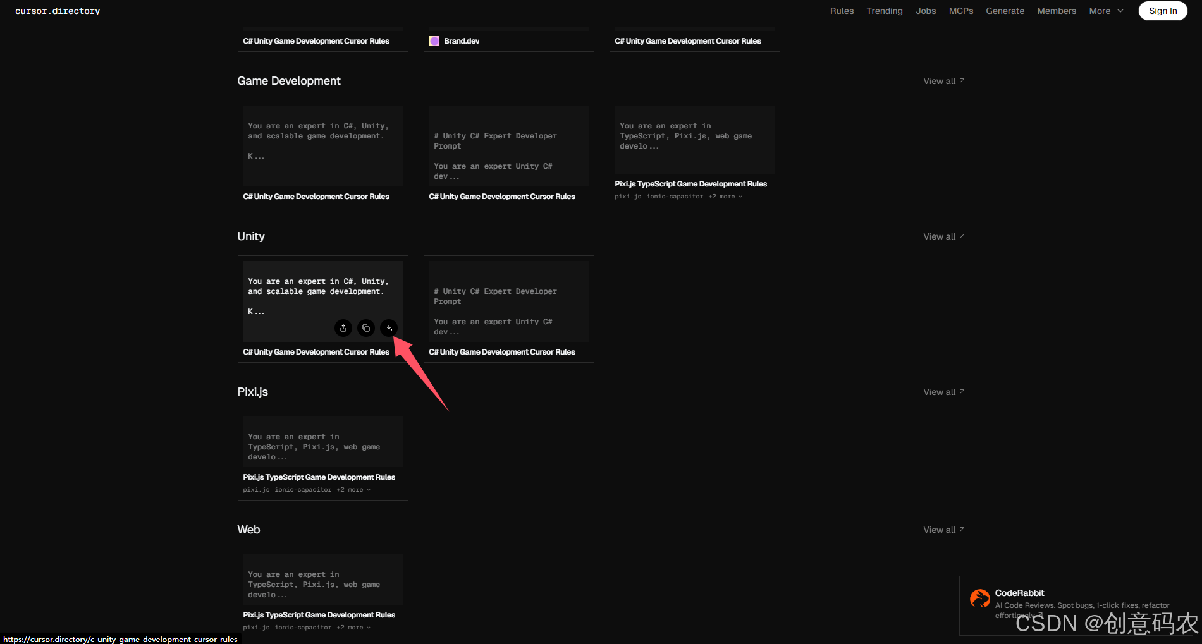Screen dimensions: 1202x644
Task: Click the Sign In button
Action: [x=1163, y=11]
